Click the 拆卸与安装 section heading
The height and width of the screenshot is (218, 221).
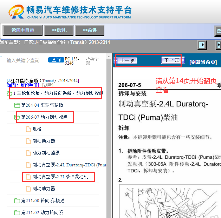click(x=132, y=93)
